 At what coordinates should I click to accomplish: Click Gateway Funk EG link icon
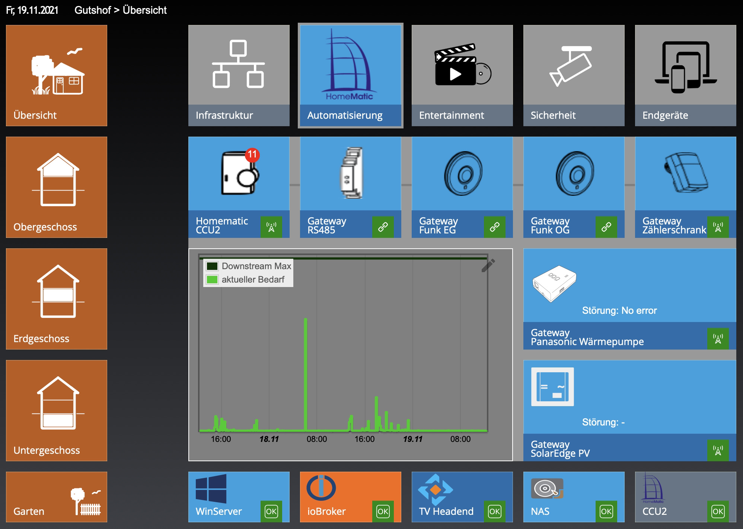[494, 227]
